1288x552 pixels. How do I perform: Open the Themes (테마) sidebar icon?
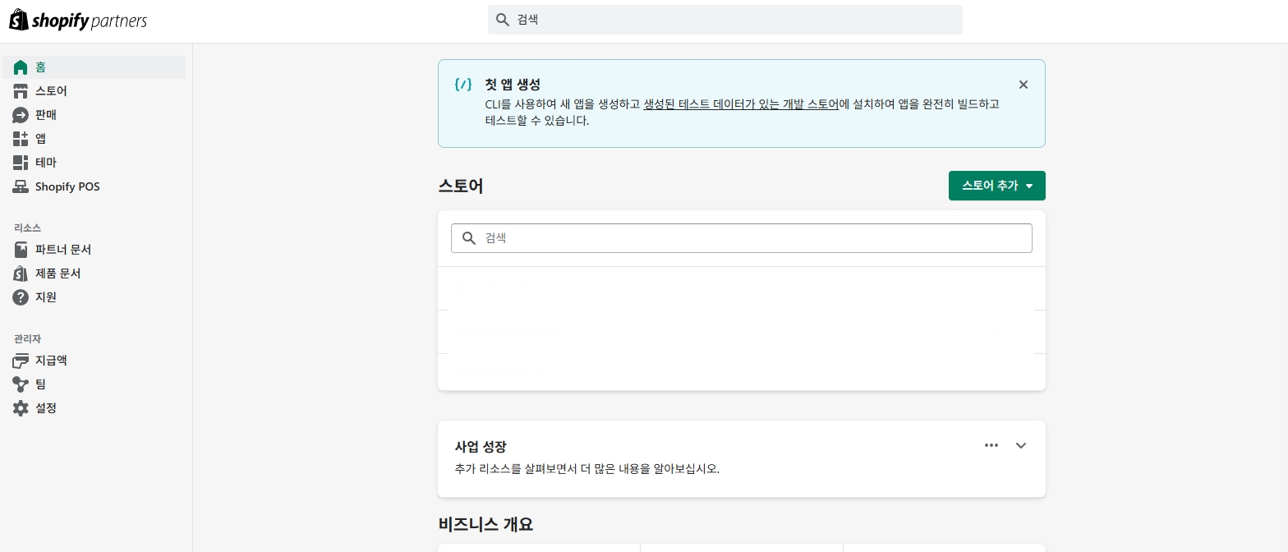pos(21,163)
